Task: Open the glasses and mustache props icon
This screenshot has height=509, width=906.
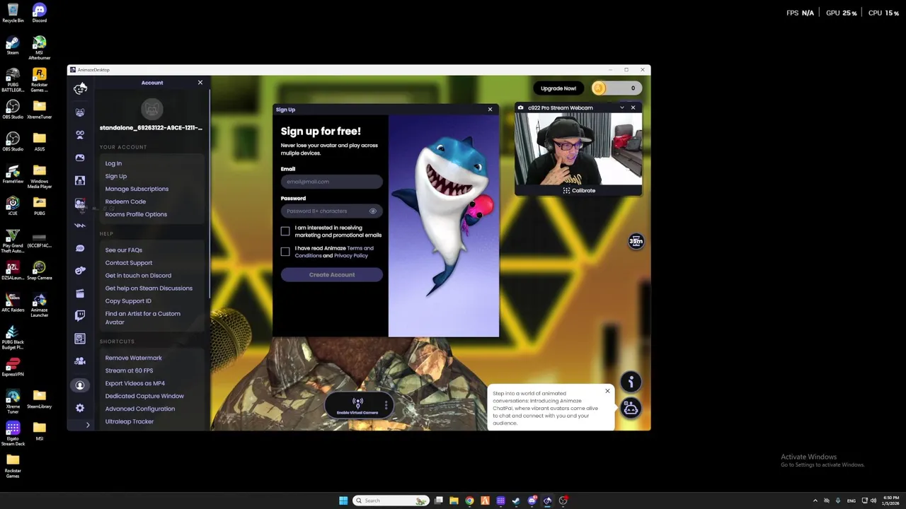Action: [80, 134]
